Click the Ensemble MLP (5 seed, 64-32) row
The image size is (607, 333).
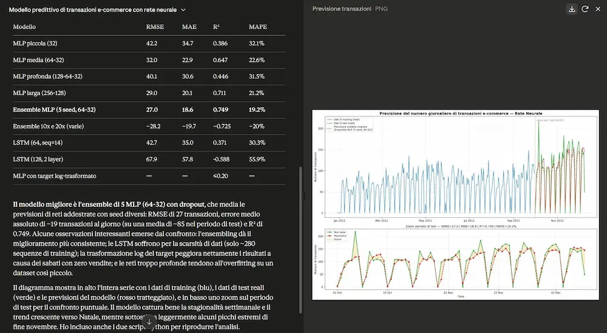[149, 110]
